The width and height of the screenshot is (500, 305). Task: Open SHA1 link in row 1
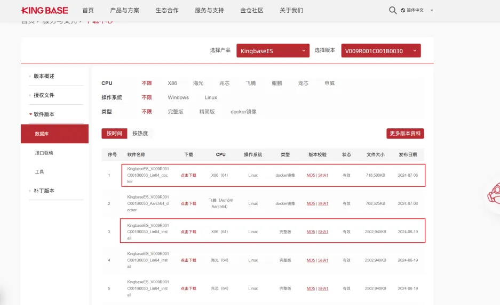(x=323, y=175)
